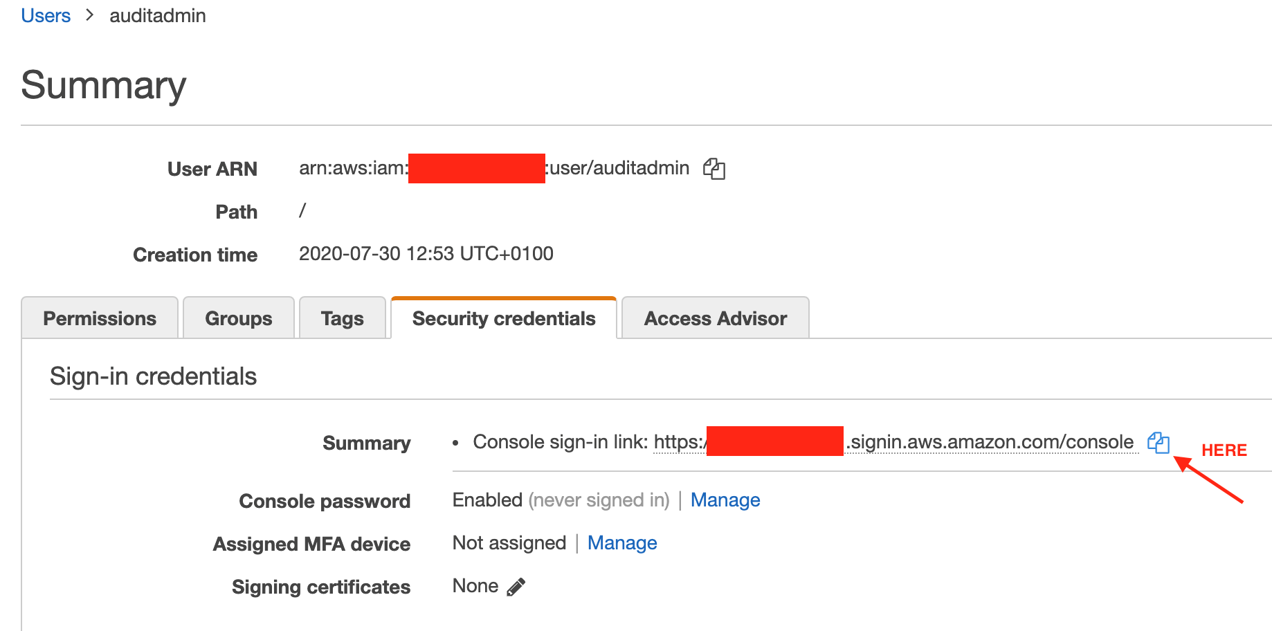Copy the User ARN using the copy icon
1272x631 pixels.
tap(715, 168)
